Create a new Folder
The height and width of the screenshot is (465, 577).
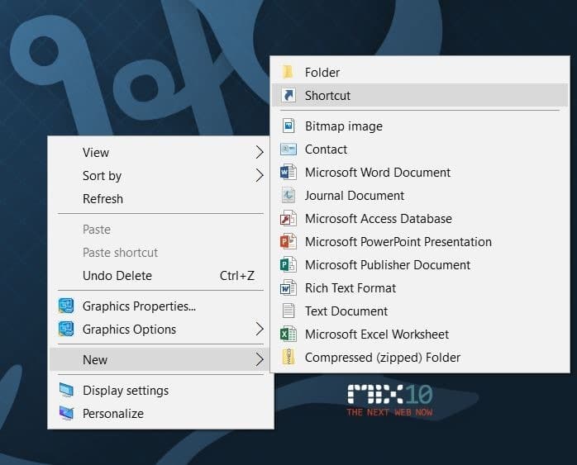[x=420, y=72]
